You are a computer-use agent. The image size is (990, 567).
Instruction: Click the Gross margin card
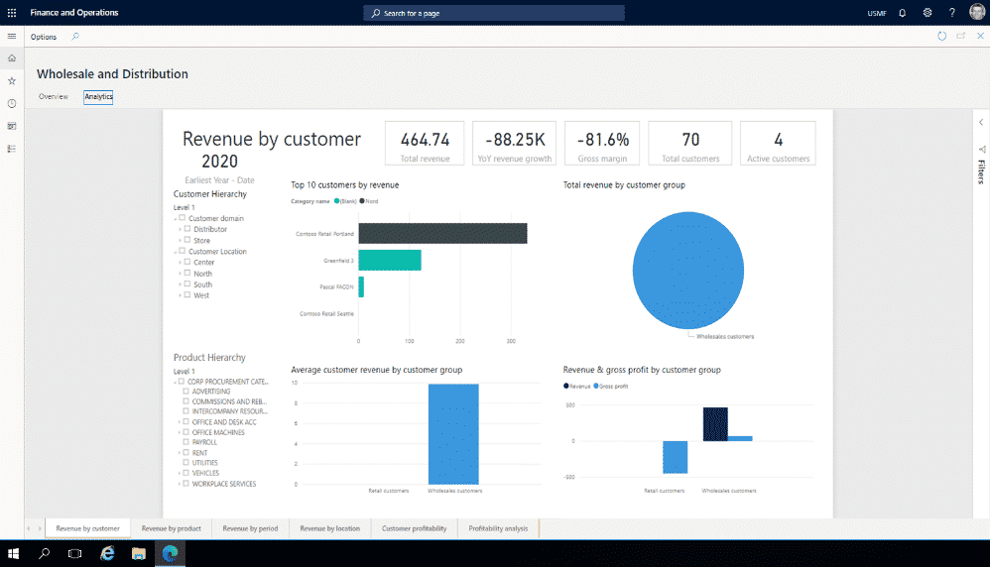click(602, 143)
